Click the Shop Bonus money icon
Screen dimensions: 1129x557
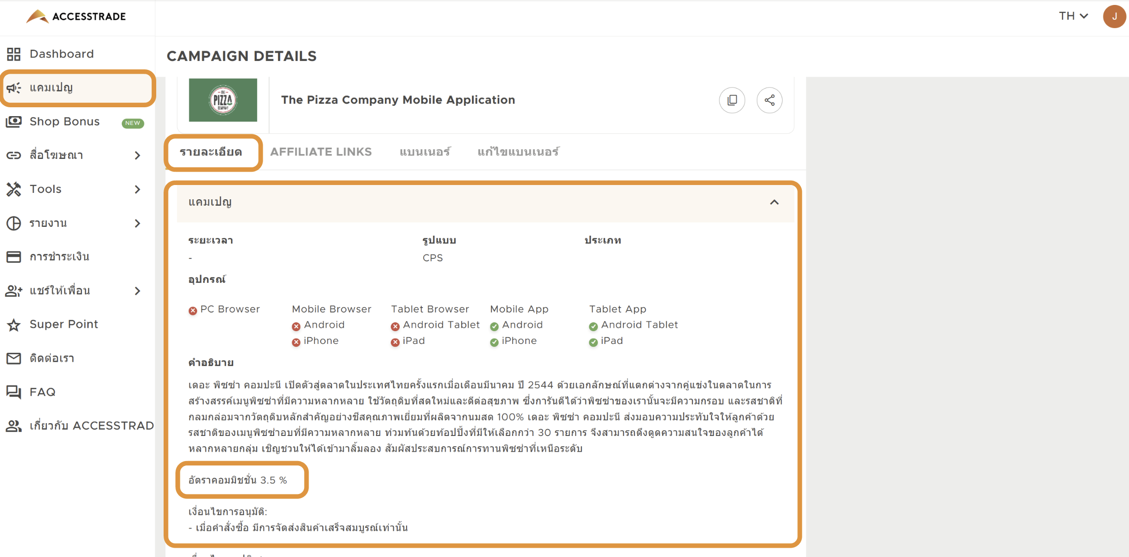pos(14,122)
